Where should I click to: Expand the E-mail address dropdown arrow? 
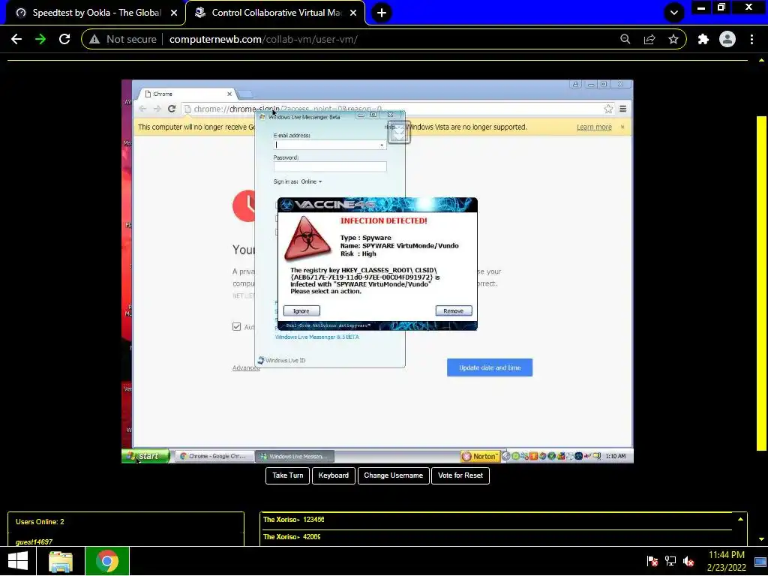[x=382, y=145]
